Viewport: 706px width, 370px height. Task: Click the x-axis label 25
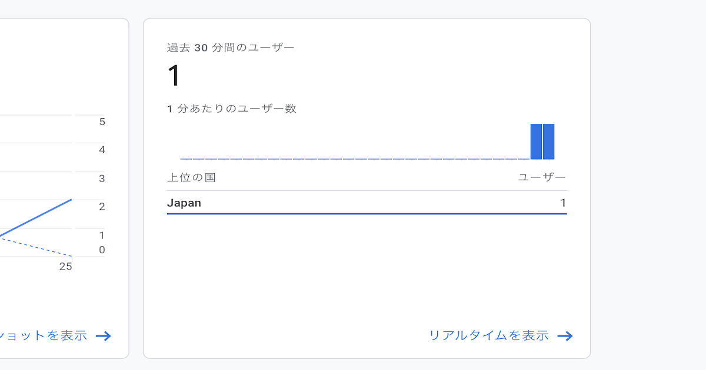(65, 267)
